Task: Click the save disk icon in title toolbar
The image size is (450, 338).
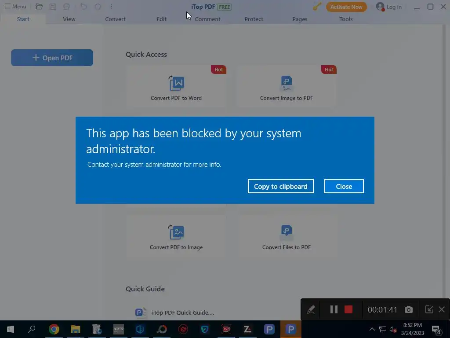Action: (x=53, y=6)
